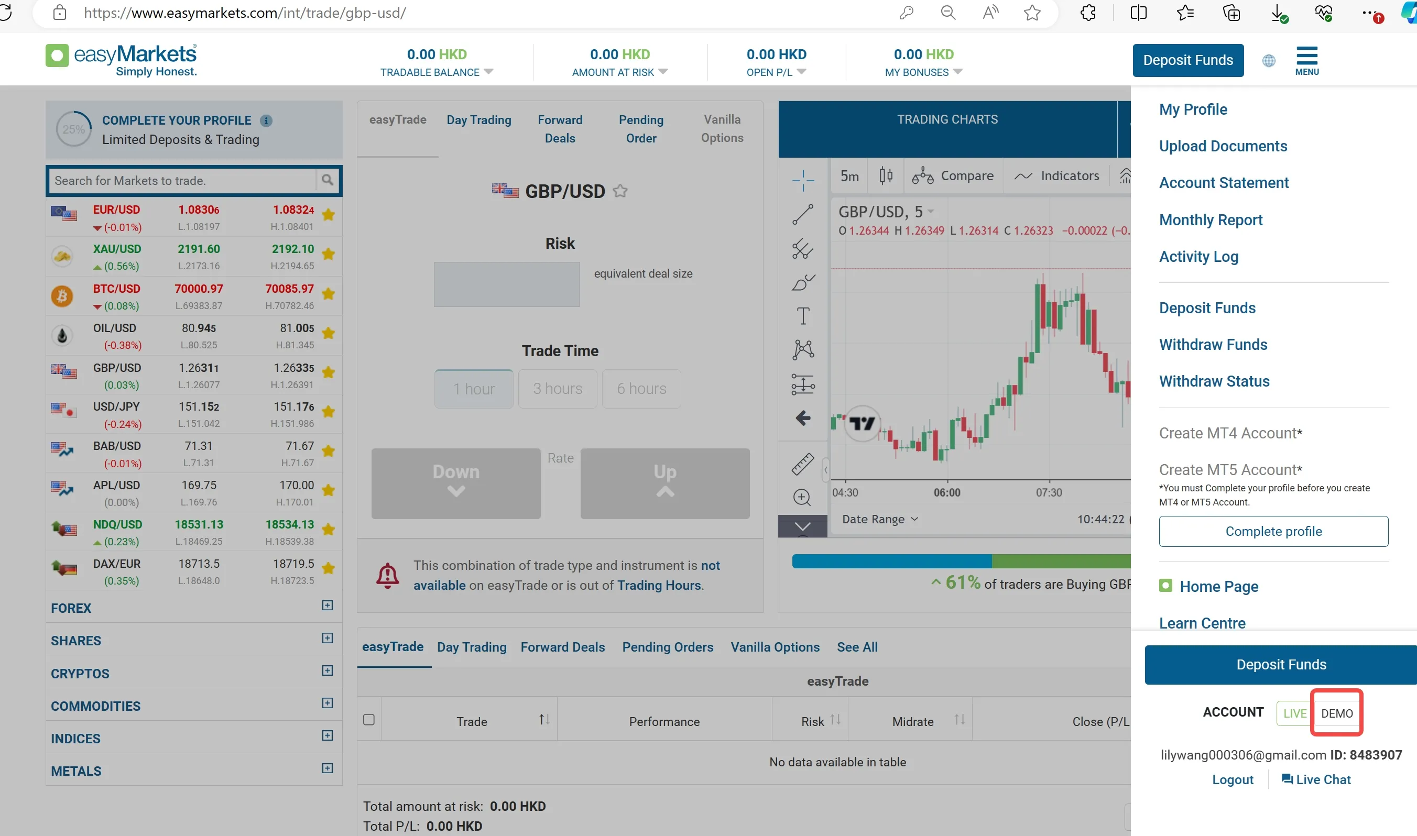Click the market search magnifier icon
Image resolution: width=1417 pixels, height=836 pixels.
(x=328, y=180)
